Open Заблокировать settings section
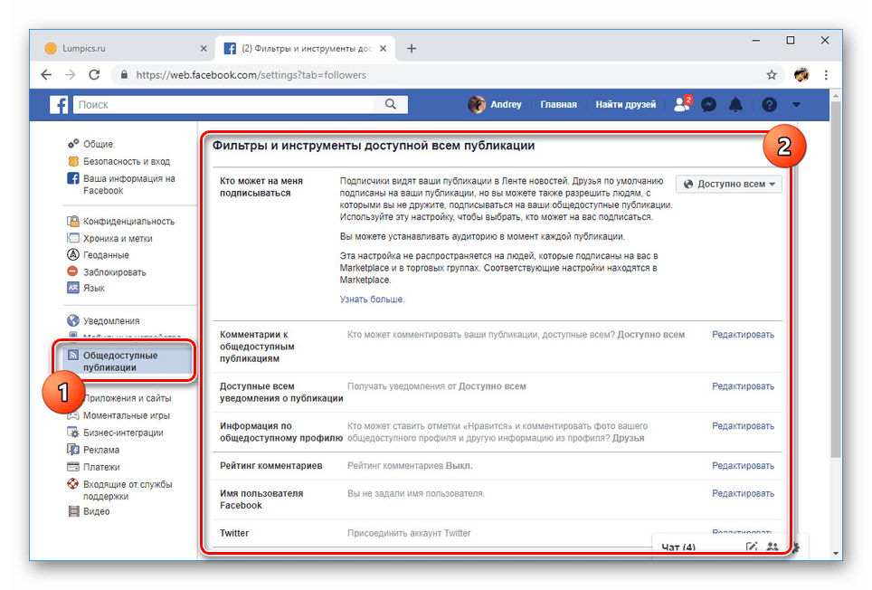The width and height of the screenshot is (872, 590). (x=114, y=271)
